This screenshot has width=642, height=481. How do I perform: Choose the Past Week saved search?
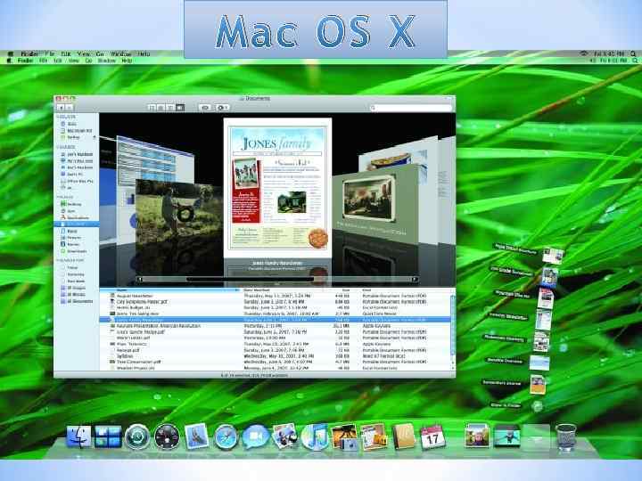pos(72,281)
